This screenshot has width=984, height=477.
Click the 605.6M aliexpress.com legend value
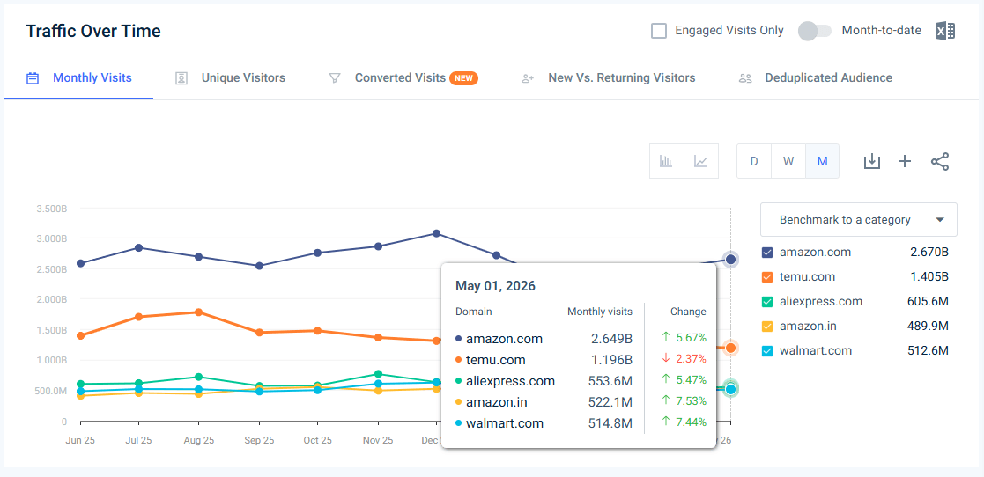pos(928,302)
